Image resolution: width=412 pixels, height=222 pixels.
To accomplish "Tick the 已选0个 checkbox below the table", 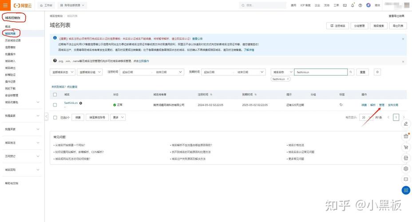I will (x=55, y=117).
